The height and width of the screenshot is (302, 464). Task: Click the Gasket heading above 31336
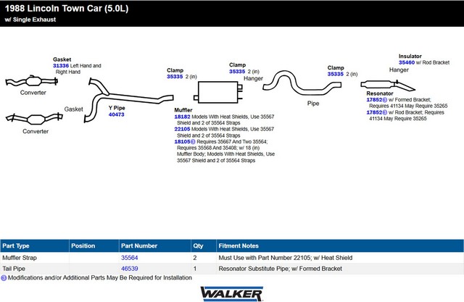coord(62,59)
